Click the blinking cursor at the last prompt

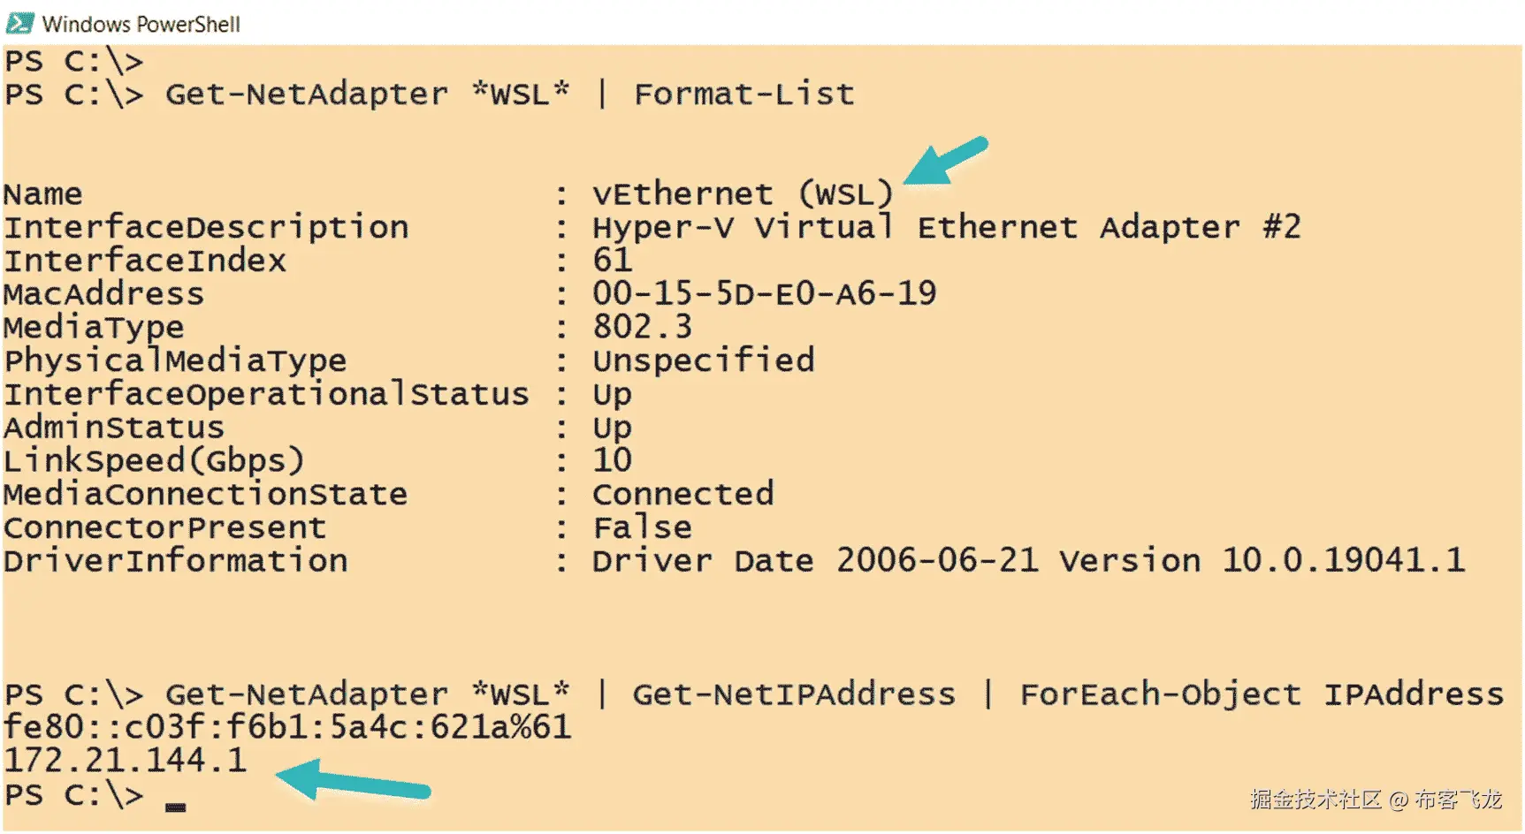[175, 805]
